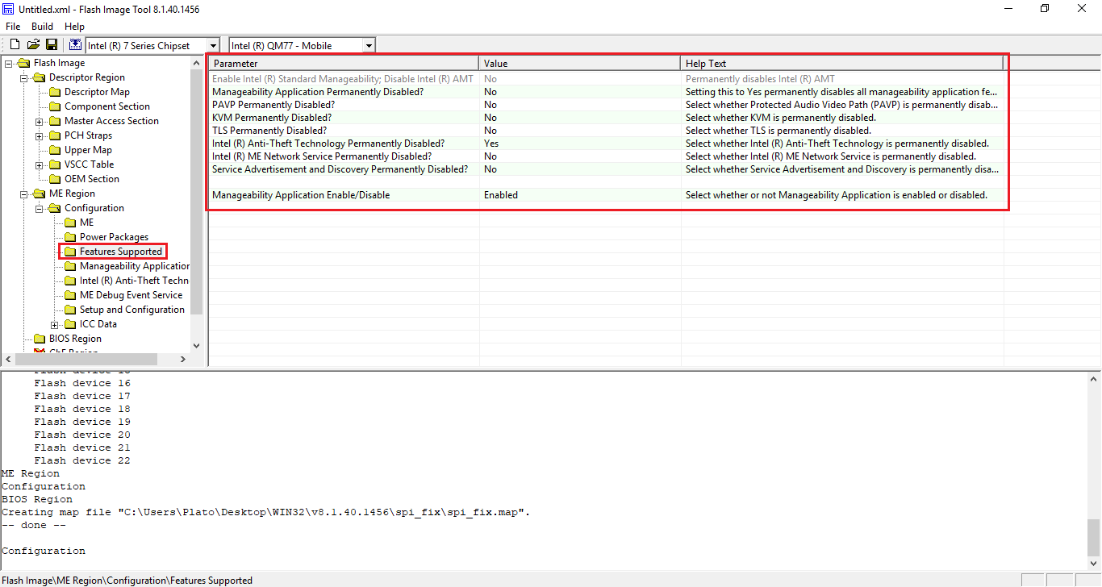Select the PAVP Permanently Disabled parameter row

pyautogui.click(x=607, y=105)
